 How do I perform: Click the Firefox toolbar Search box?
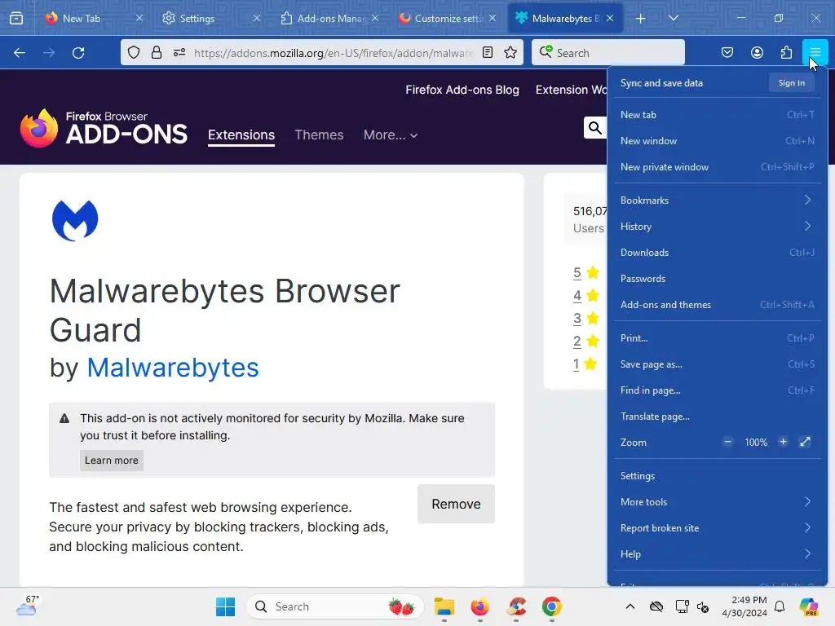pyautogui.click(x=607, y=52)
